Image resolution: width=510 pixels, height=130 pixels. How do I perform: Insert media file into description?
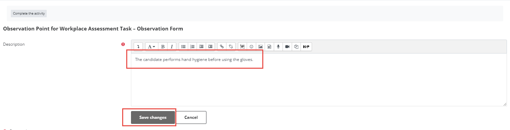[269, 47]
